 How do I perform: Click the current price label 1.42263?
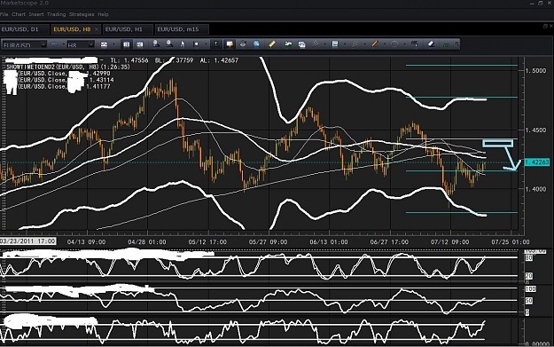(537, 162)
